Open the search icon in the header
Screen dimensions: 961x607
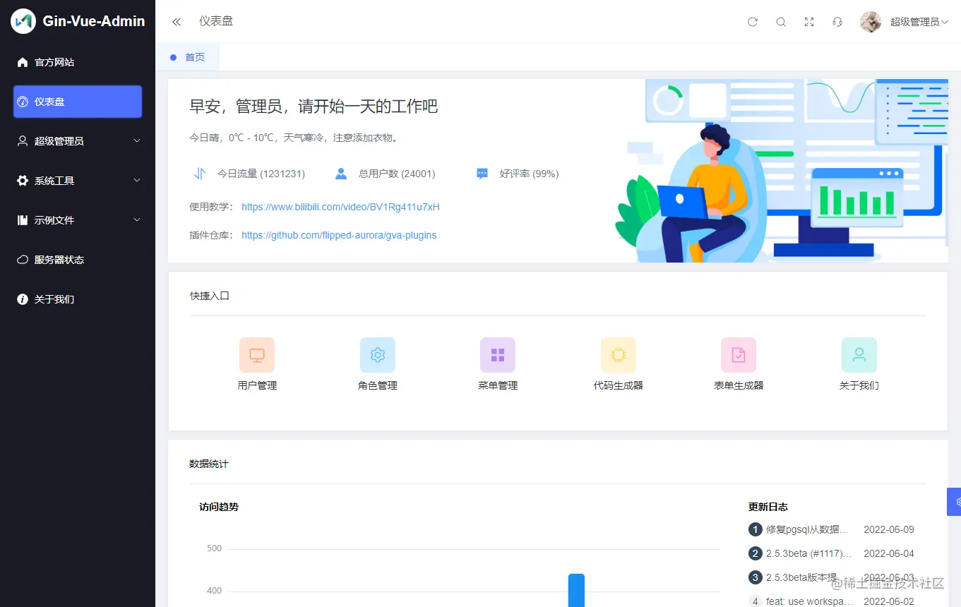(781, 22)
